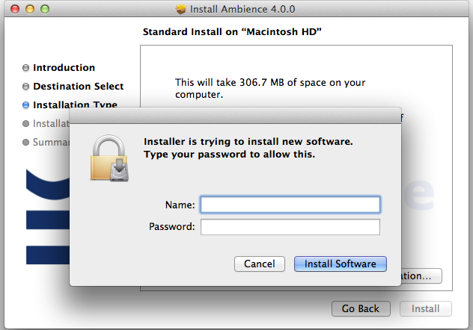
Task: Click the padlock installer icon
Action: (x=109, y=158)
